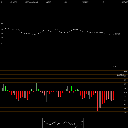Click the -20 label on MR axis

point(125,97)
